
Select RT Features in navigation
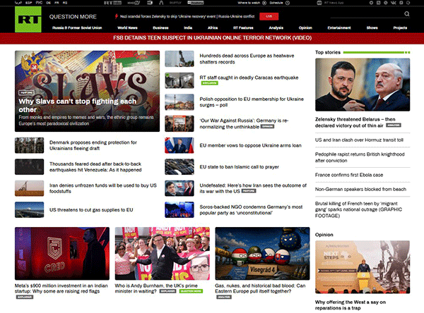pyautogui.click(x=243, y=27)
